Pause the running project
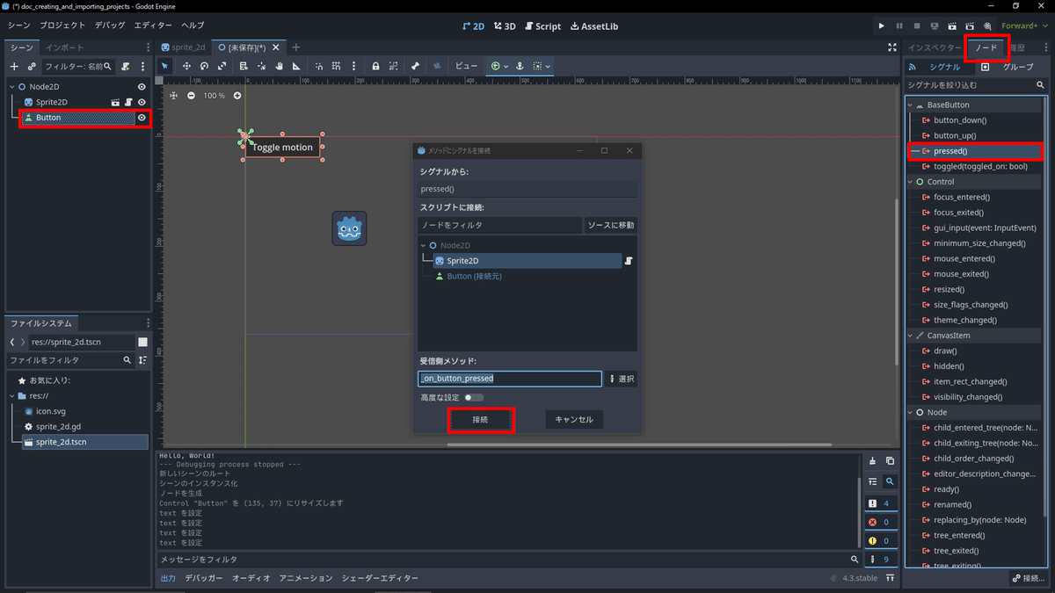The height and width of the screenshot is (593, 1055). pos(899,26)
